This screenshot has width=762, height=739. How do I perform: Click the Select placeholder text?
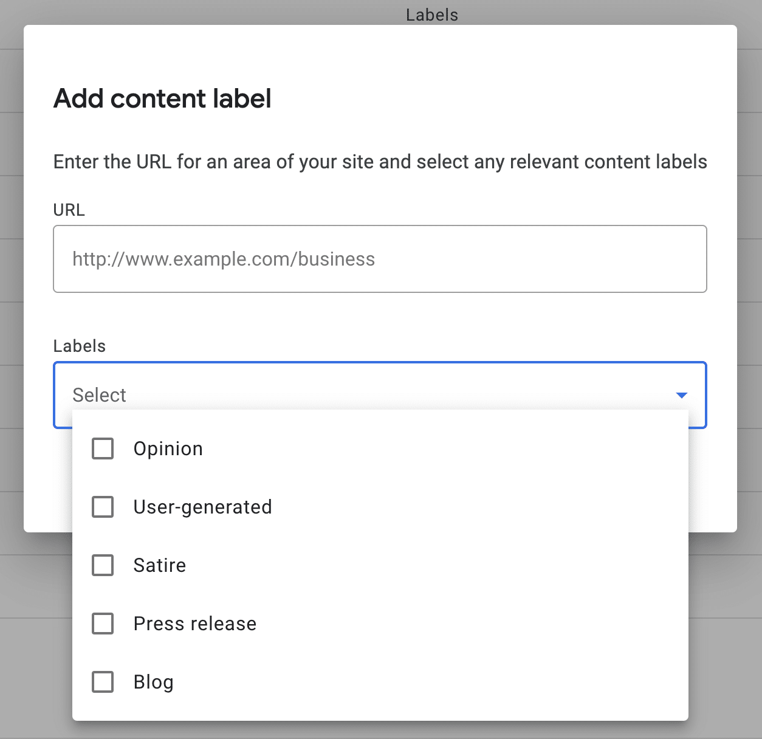pyautogui.click(x=100, y=395)
